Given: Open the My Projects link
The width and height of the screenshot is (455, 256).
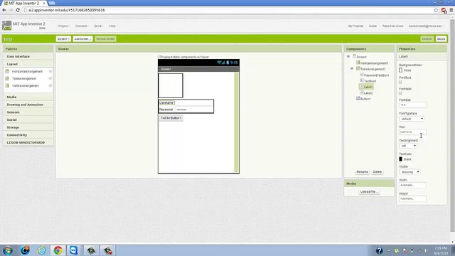Looking at the screenshot, I should pos(355,26).
